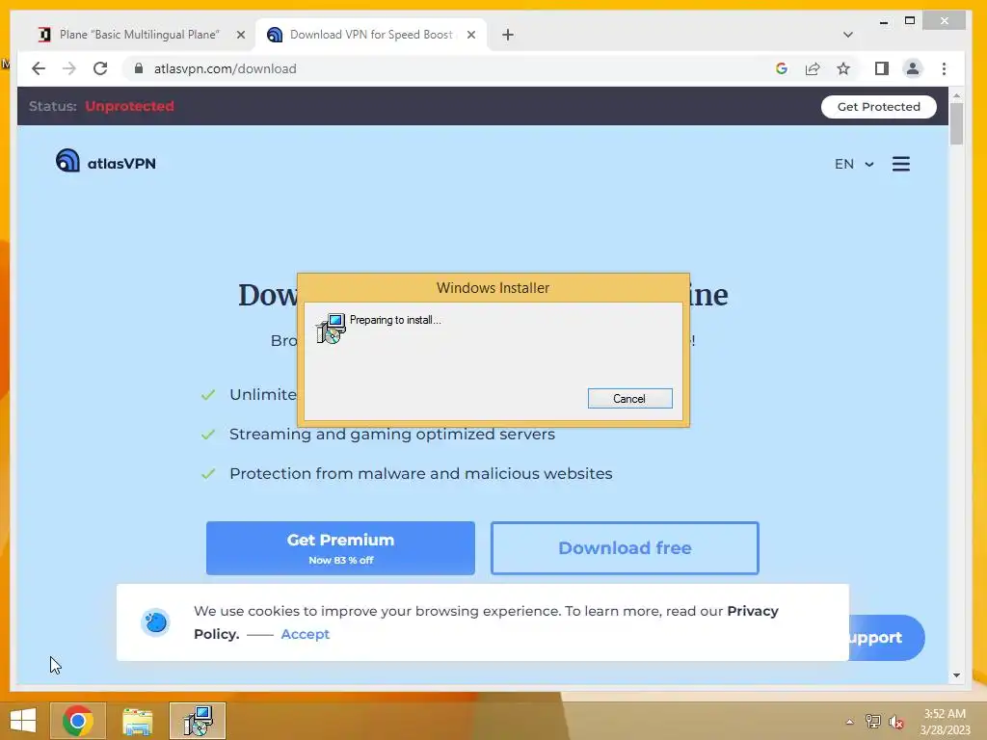Open the Chrome three-dot menu
This screenshot has height=740, width=987.
point(944,68)
